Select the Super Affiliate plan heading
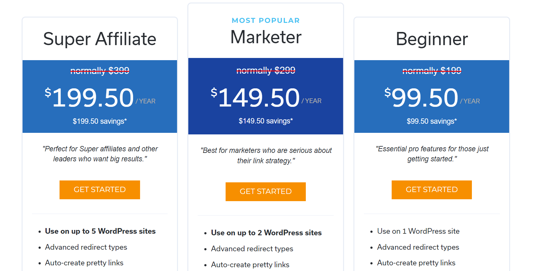538x271 pixels. click(x=100, y=39)
